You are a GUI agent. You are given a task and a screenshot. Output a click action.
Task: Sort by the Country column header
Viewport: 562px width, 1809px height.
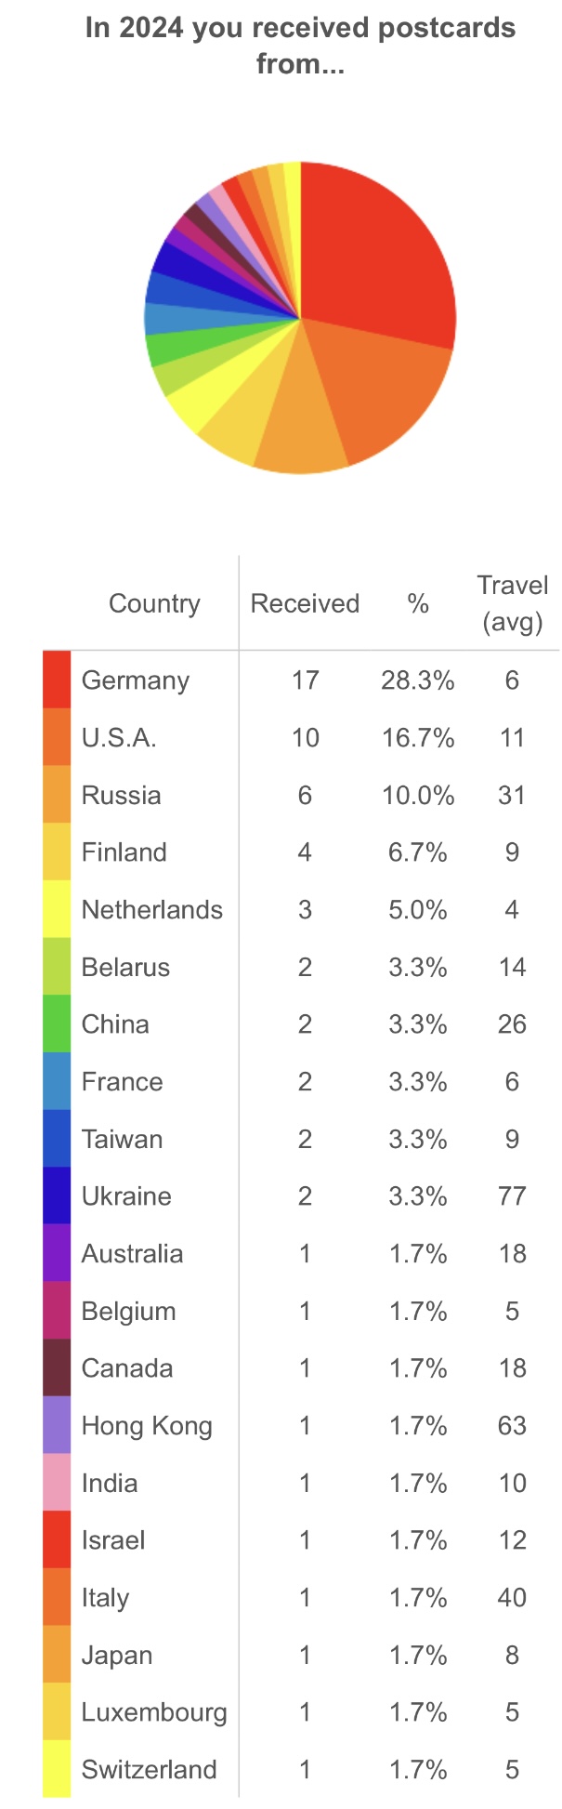coord(154,603)
